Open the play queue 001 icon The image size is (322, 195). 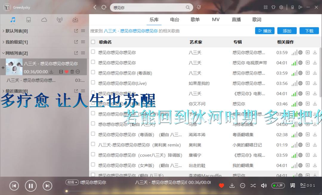click(x=307, y=185)
